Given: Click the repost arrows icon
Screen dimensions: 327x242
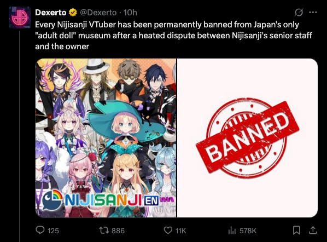Looking at the screenshot, I should 104,231.
